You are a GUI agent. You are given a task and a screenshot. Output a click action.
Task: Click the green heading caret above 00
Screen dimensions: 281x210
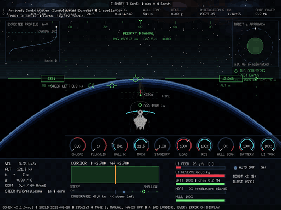point(140,21)
